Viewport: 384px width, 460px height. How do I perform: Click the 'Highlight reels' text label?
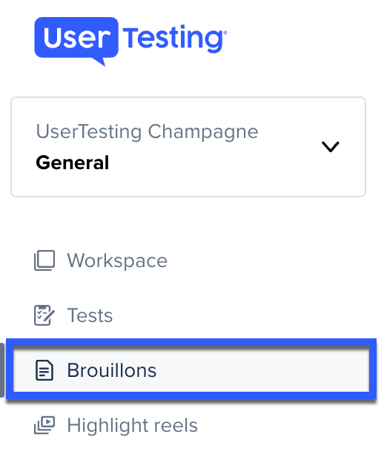pos(133,425)
